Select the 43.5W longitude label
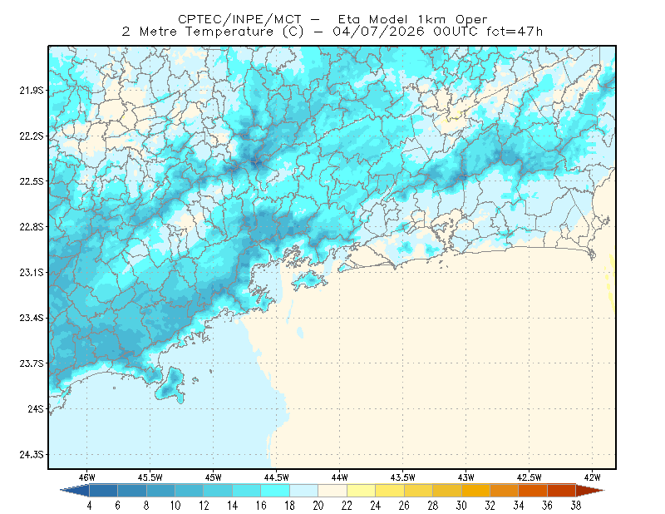Viewport: 665px width, 514px height. click(403, 477)
